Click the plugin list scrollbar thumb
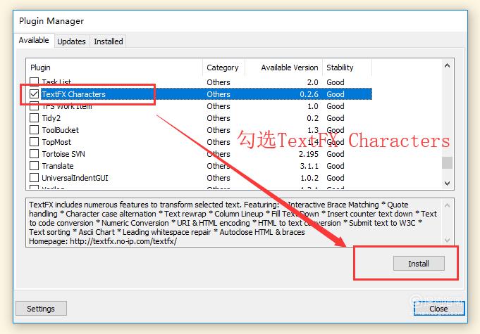Screen dimensions: 480x334 (448, 162)
